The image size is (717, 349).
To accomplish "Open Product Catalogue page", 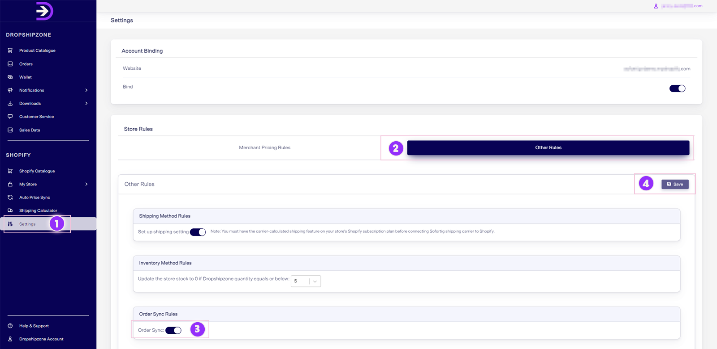I will [x=37, y=50].
